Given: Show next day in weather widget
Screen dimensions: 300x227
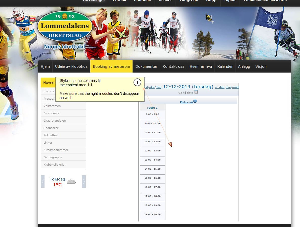Looking at the screenshot, I should 84,181.
